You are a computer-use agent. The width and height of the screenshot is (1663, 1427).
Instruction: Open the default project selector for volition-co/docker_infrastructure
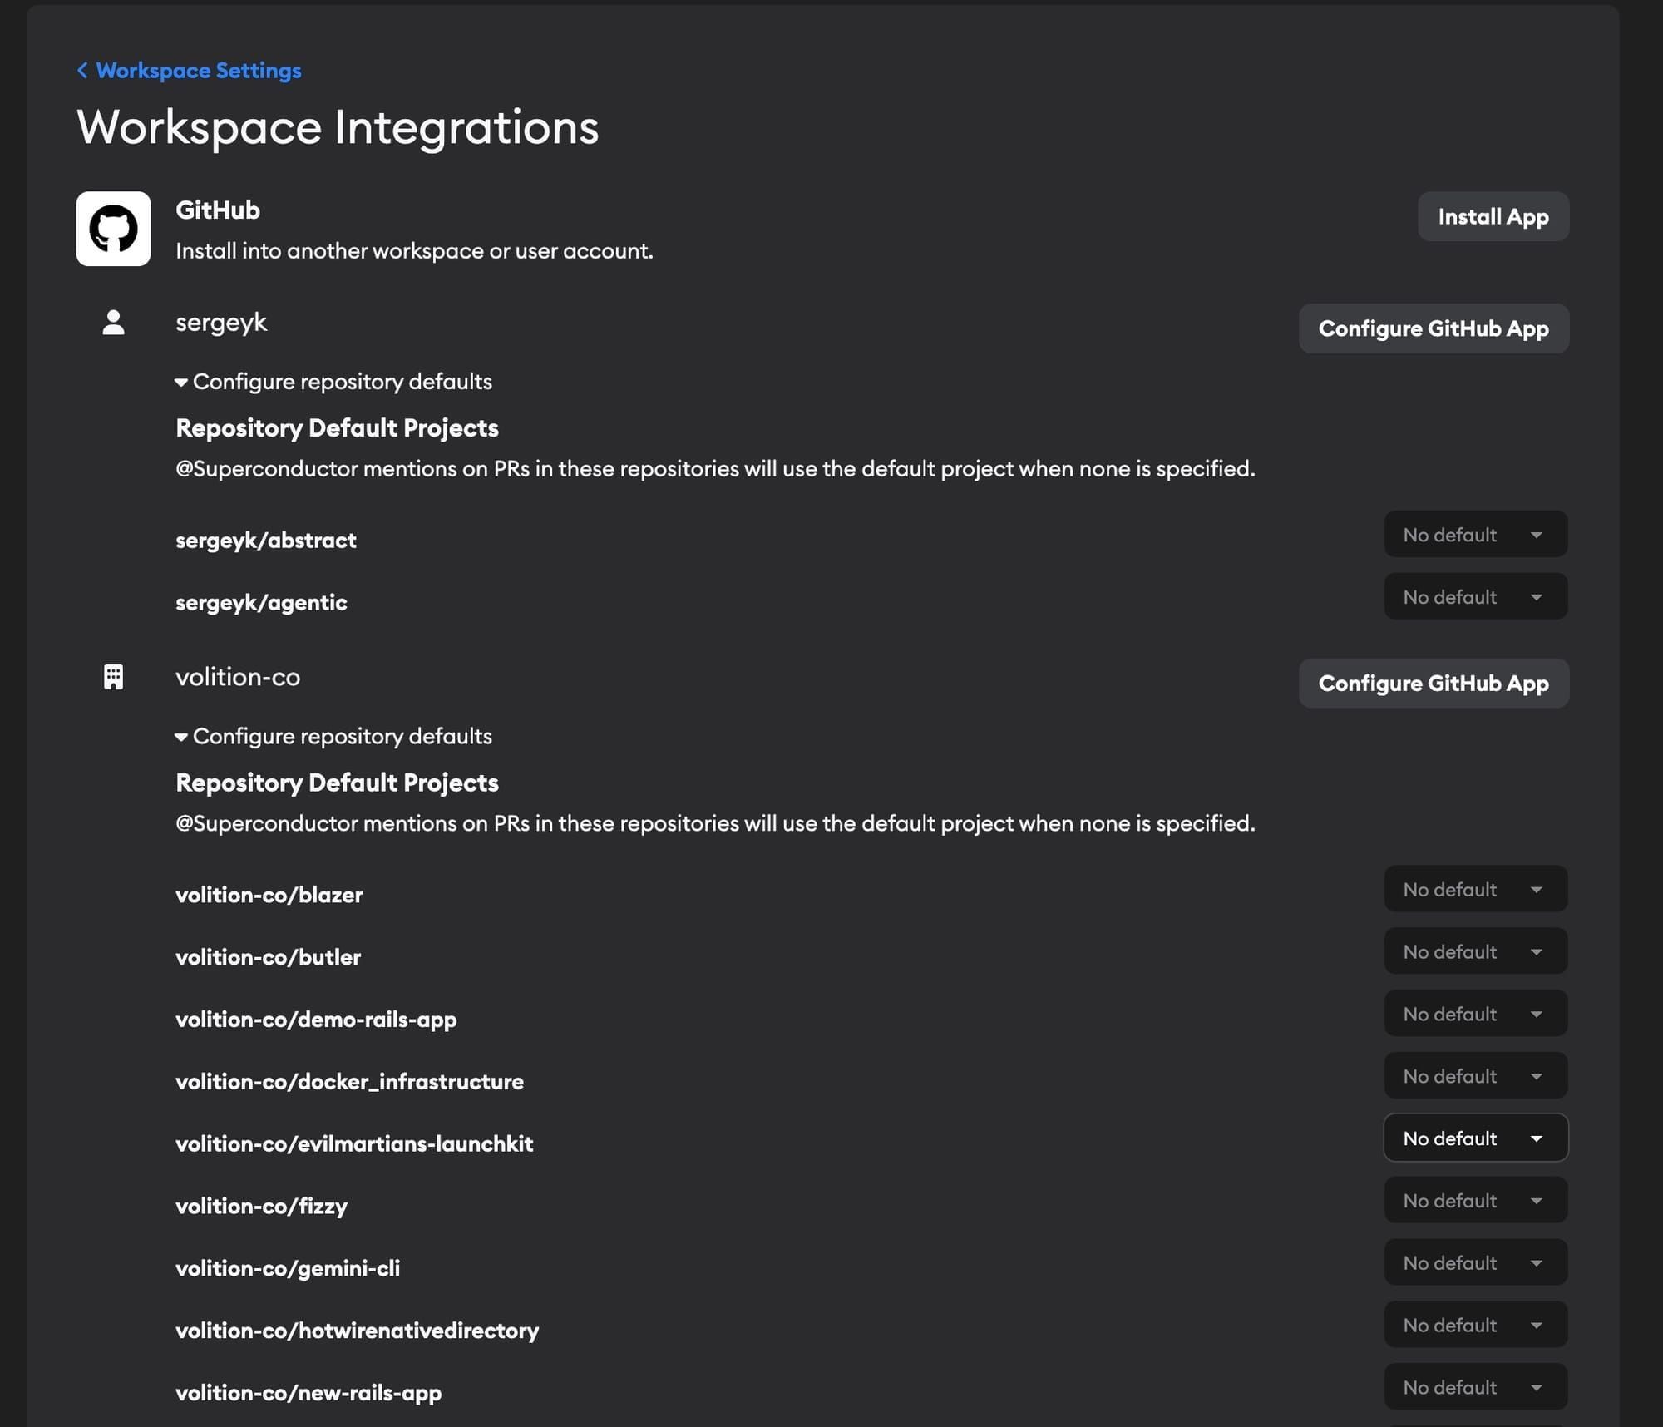tap(1476, 1075)
